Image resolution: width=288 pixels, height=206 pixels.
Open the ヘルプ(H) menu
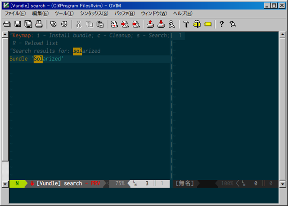tap(183, 14)
